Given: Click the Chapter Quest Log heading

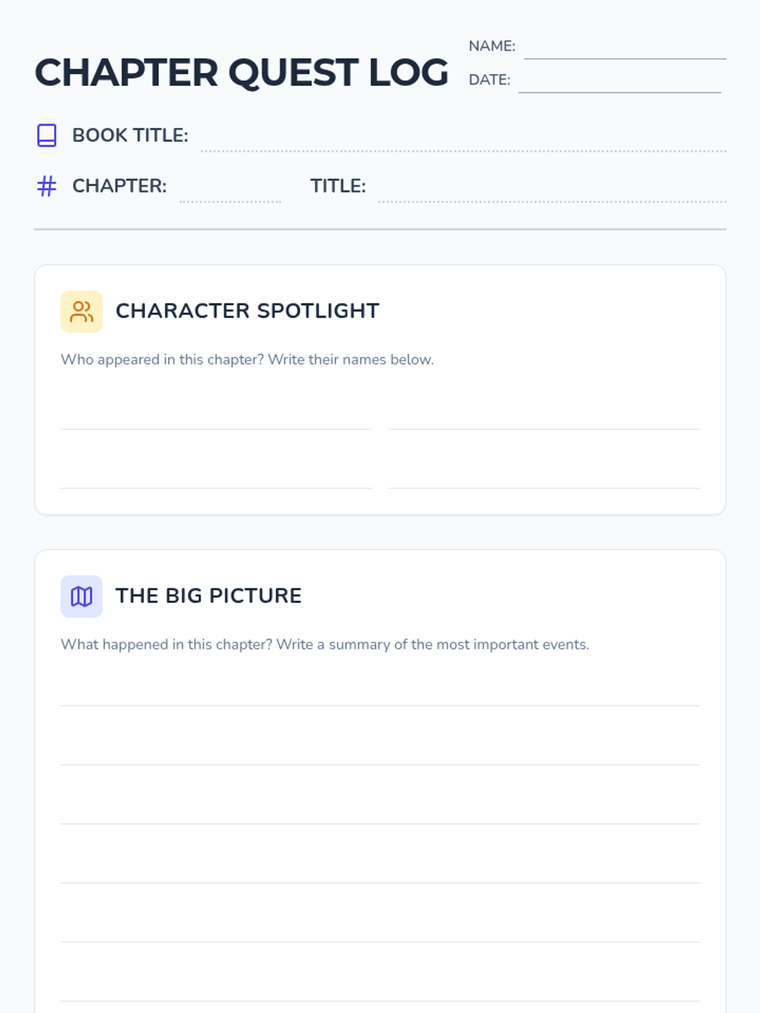Looking at the screenshot, I should point(241,72).
